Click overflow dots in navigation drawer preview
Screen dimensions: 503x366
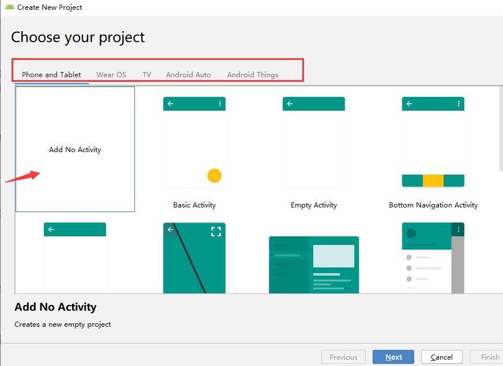point(459,229)
